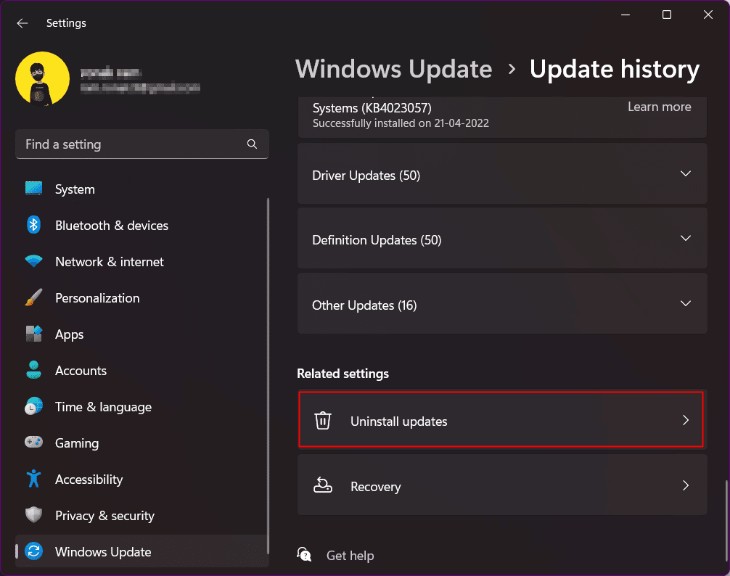Click the Successfully installed on 21-04-2022 text
Viewport: 730px width, 576px height.
[x=401, y=123]
